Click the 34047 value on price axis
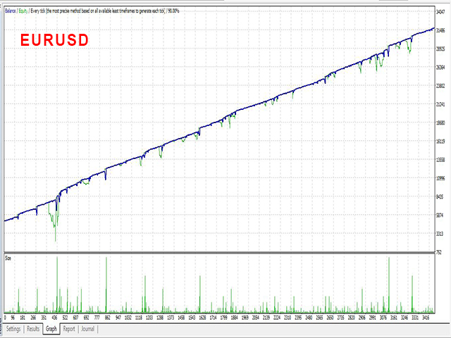This screenshot has width=451, height=338. [x=440, y=12]
